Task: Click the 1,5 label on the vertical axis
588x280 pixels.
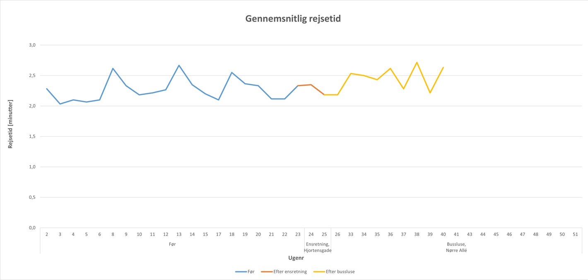Action: point(32,136)
